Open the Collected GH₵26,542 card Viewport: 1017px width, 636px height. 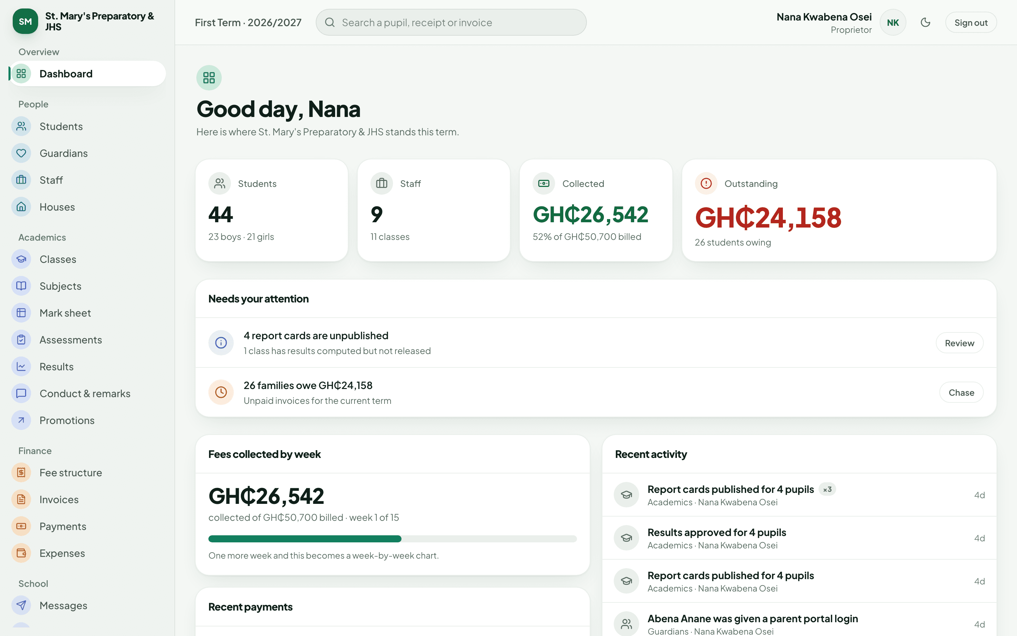[x=596, y=210]
